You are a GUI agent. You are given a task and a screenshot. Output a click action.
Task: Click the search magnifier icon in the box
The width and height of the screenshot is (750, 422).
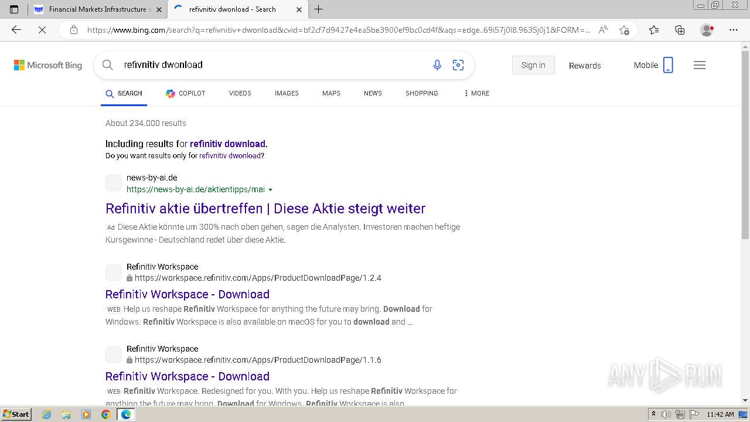pyautogui.click(x=107, y=65)
